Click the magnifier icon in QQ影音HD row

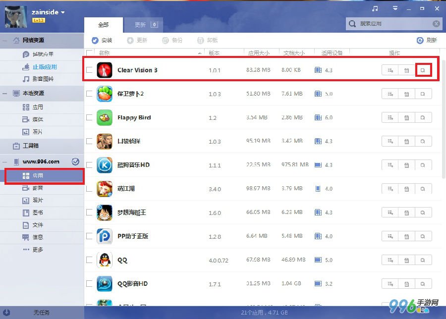point(423,284)
